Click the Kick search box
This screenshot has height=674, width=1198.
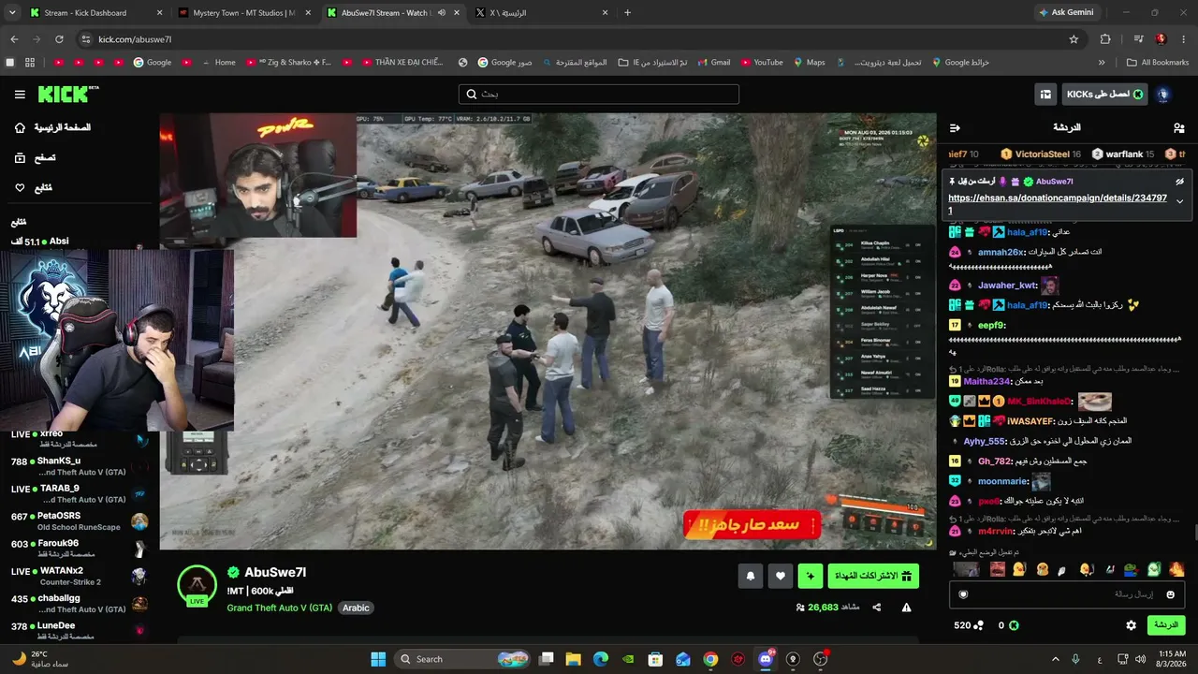coord(599,95)
